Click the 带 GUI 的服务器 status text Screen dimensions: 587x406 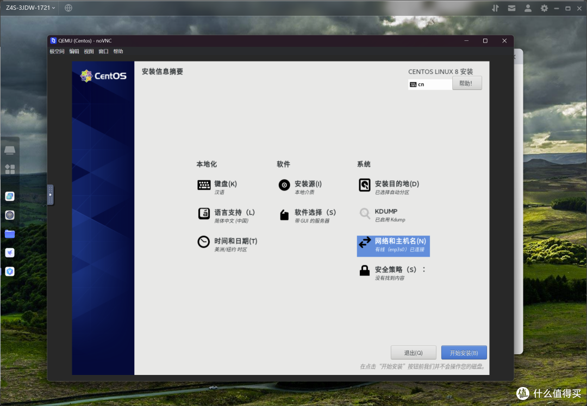[x=312, y=221]
